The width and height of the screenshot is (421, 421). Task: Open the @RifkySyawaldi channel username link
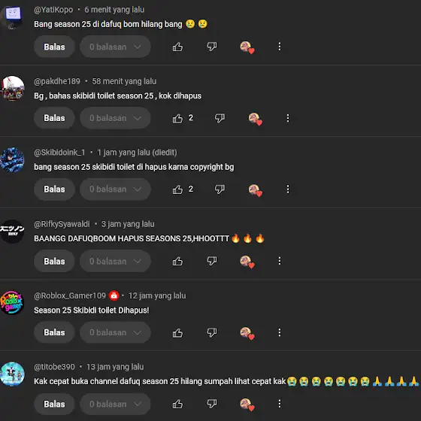click(x=62, y=224)
